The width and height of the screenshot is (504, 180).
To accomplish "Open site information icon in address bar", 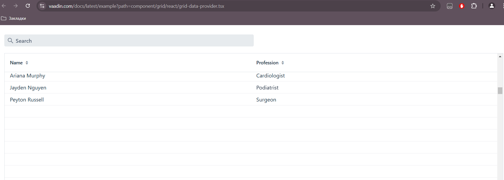I will click(x=42, y=6).
